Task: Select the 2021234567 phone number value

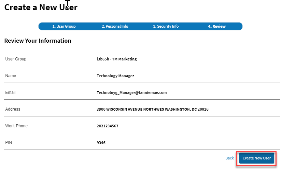Action: point(108,126)
